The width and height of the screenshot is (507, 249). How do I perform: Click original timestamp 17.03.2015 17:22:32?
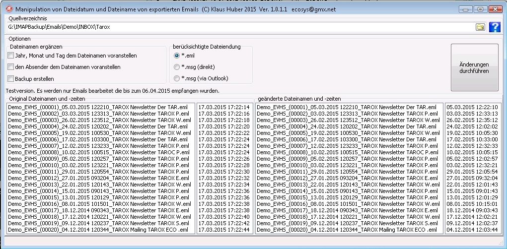pyautogui.click(x=224, y=178)
